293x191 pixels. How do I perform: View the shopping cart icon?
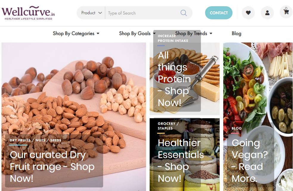click(286, 12)
